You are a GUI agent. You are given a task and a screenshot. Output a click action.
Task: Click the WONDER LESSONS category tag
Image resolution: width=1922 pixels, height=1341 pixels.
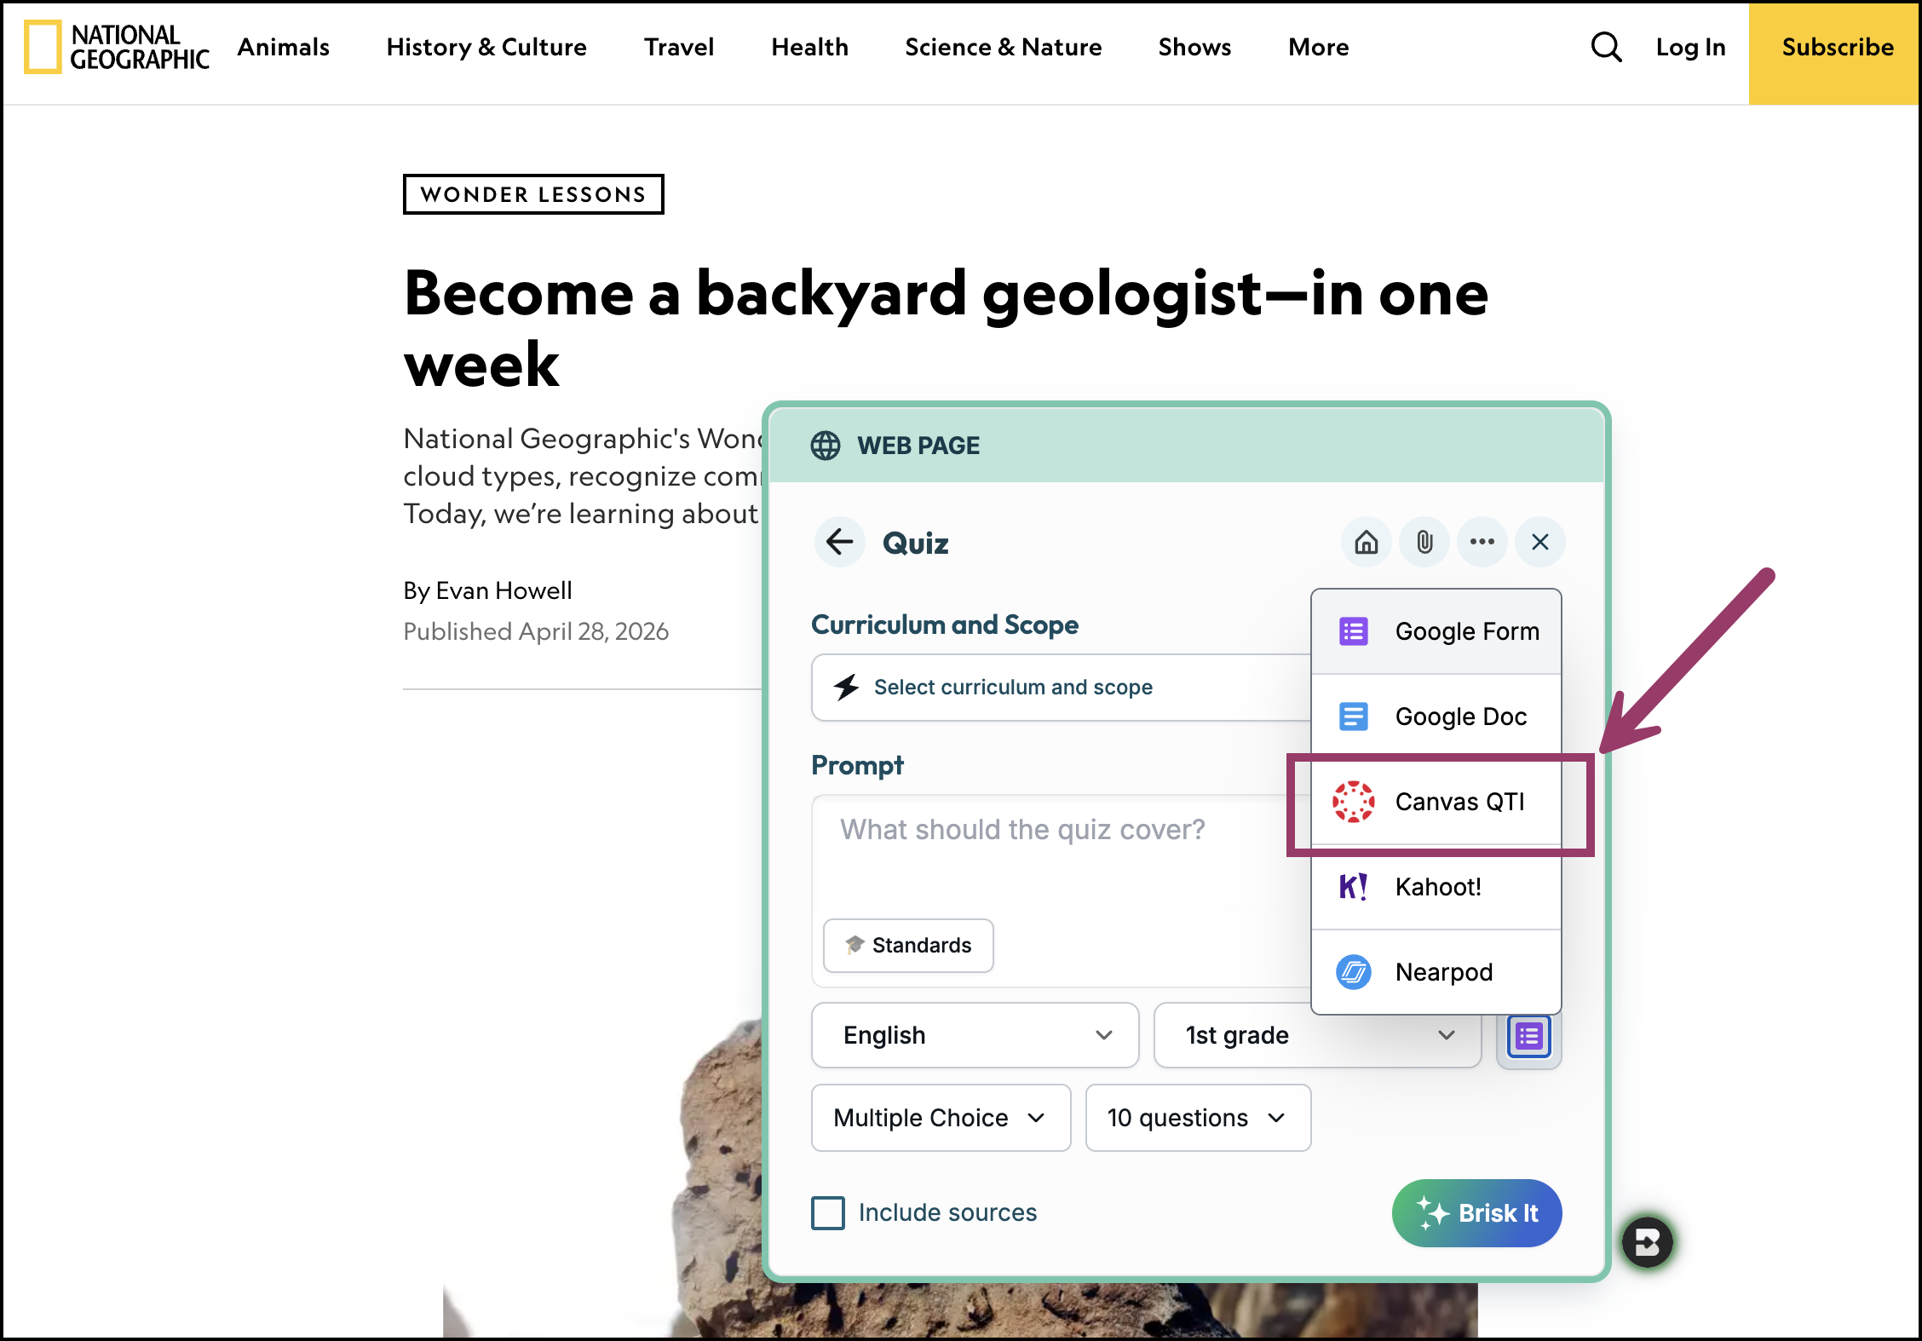coord(533,194)
